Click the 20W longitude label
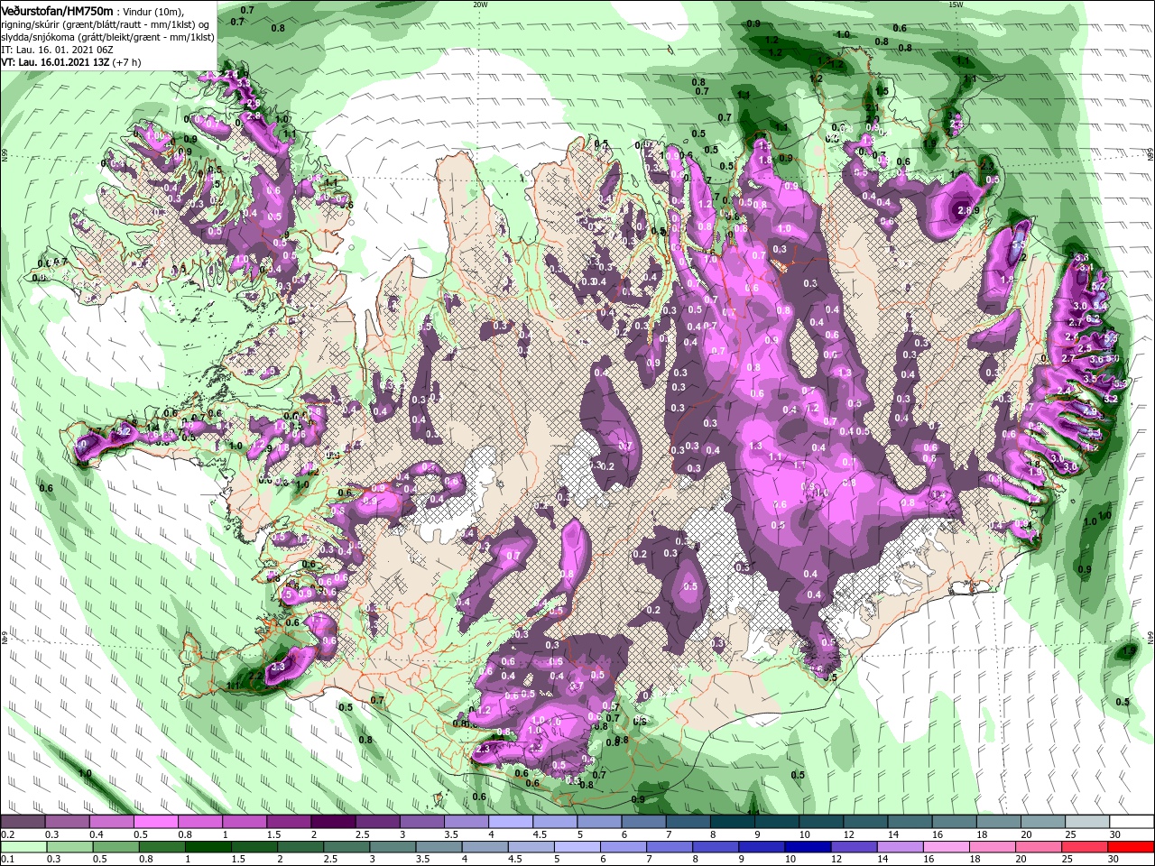The width and height of the screenshot is (1155, 866). tap(479, 4)
